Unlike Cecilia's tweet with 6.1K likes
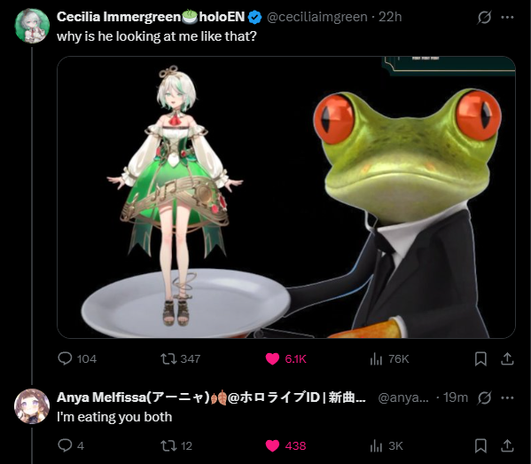The image size is (531, 464). [285, 358]
